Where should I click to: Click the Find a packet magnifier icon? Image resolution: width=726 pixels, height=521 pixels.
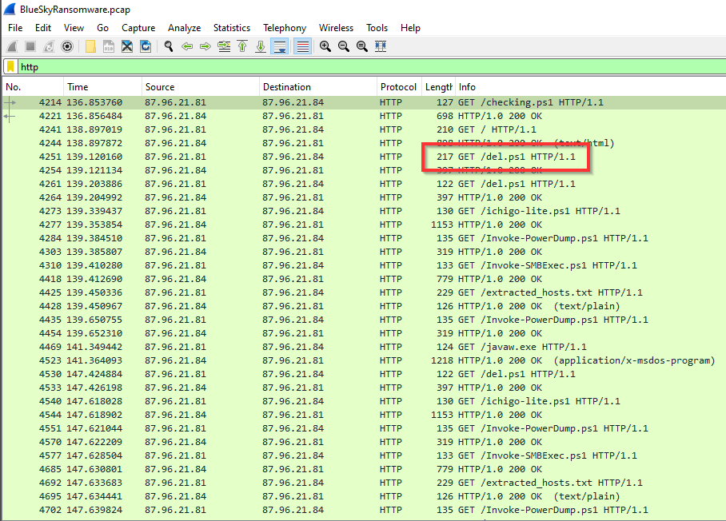point(168,46)
